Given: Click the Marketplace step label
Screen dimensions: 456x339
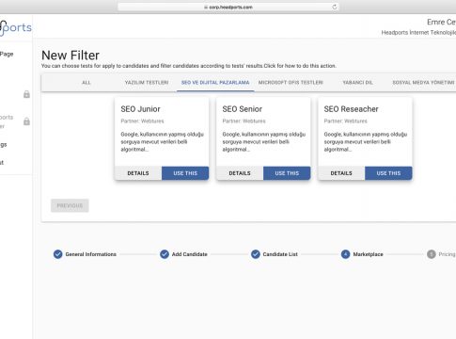Looking at the screenshot, I should pyautogui.click(x=368, y=254).
